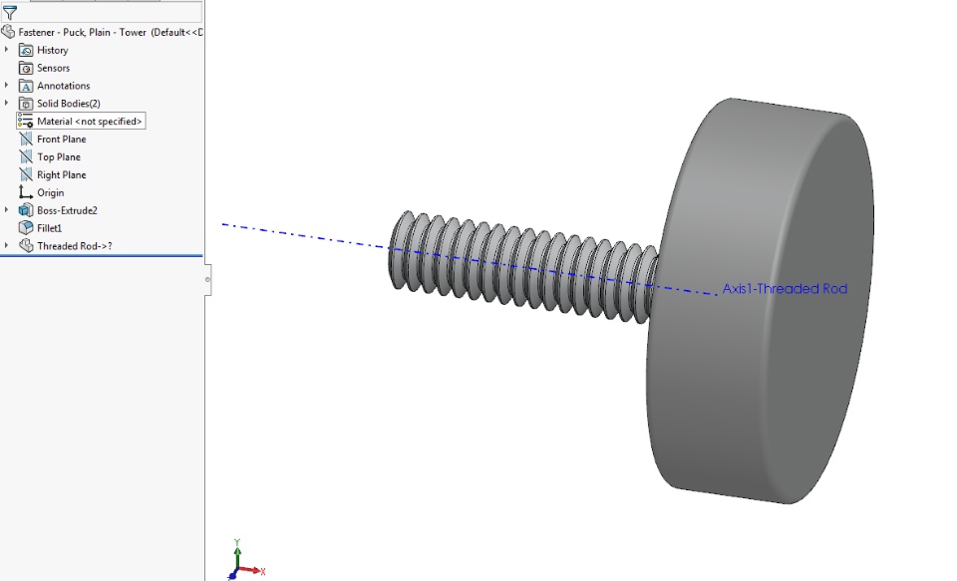Click the Top Plane icon
Screen dimensions: 957x581
tap(26, 156)
